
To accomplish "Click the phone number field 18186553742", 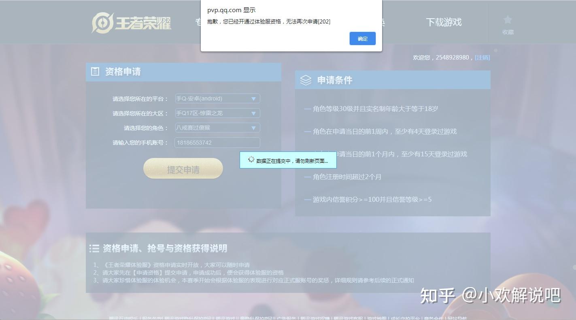I will (x=217, y=143).
